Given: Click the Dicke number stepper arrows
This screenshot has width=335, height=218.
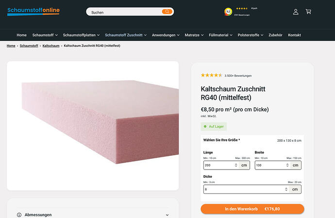Looking at the screenshot, I should (286, 189).
